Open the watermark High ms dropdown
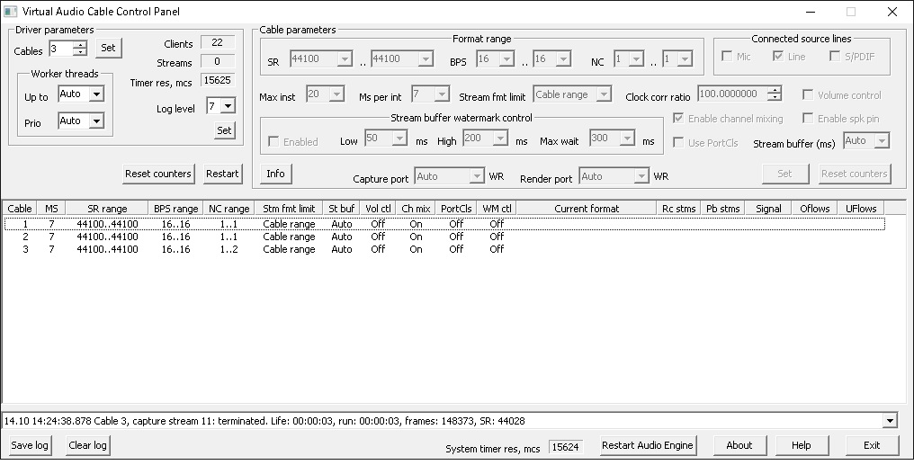This screenshot has width=914, height=465. pyautogui.click(x=500, y=139)
